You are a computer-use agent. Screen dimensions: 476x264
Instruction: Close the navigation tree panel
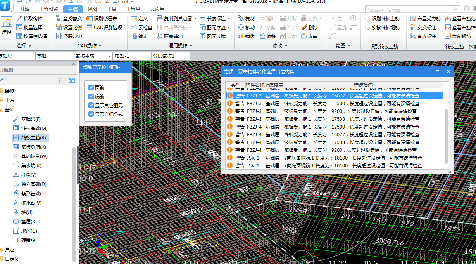(74, 64)
